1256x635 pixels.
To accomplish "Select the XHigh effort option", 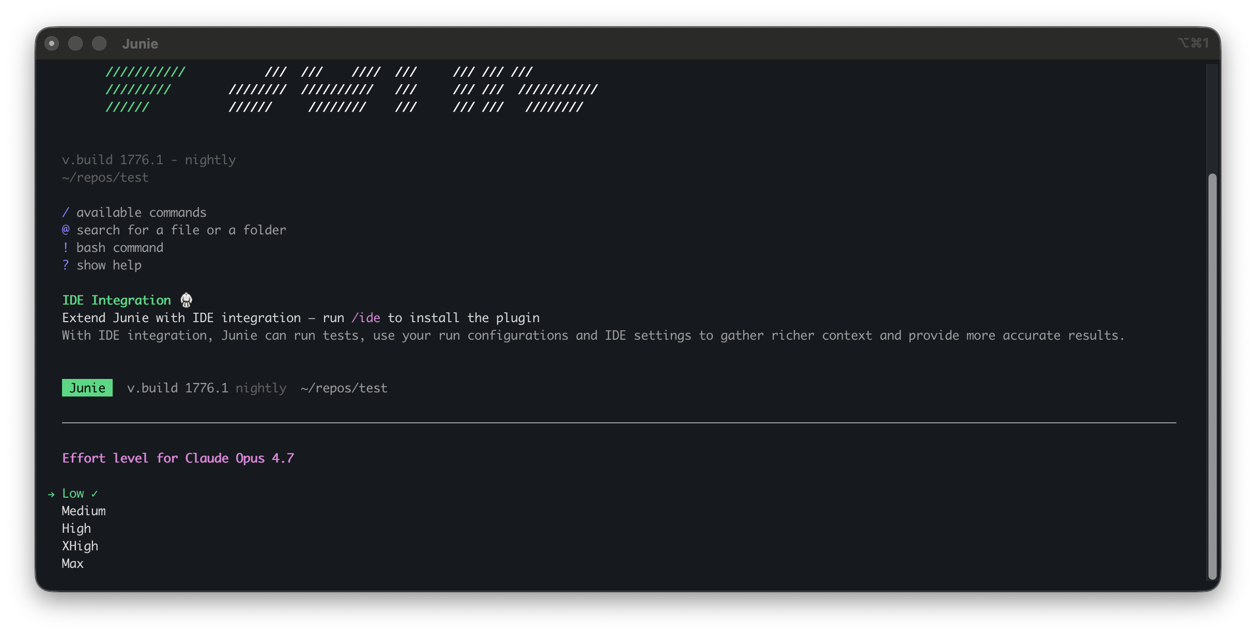I will click(80, 546).
